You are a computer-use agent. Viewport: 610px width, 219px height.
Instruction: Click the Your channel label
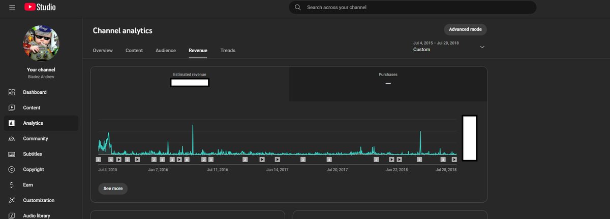click(x=41, y=69)
